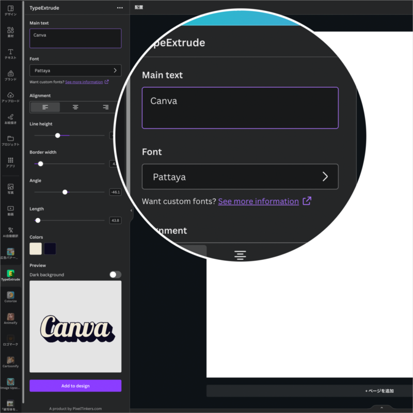
Task: Click the TypeExtrude panel title
Action: (x=44, y=8)
